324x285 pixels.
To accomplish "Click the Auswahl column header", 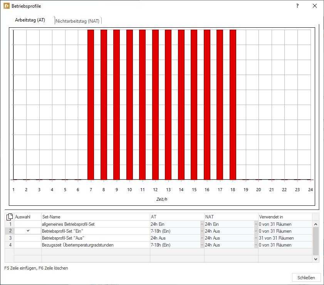I will coord(28,217).
